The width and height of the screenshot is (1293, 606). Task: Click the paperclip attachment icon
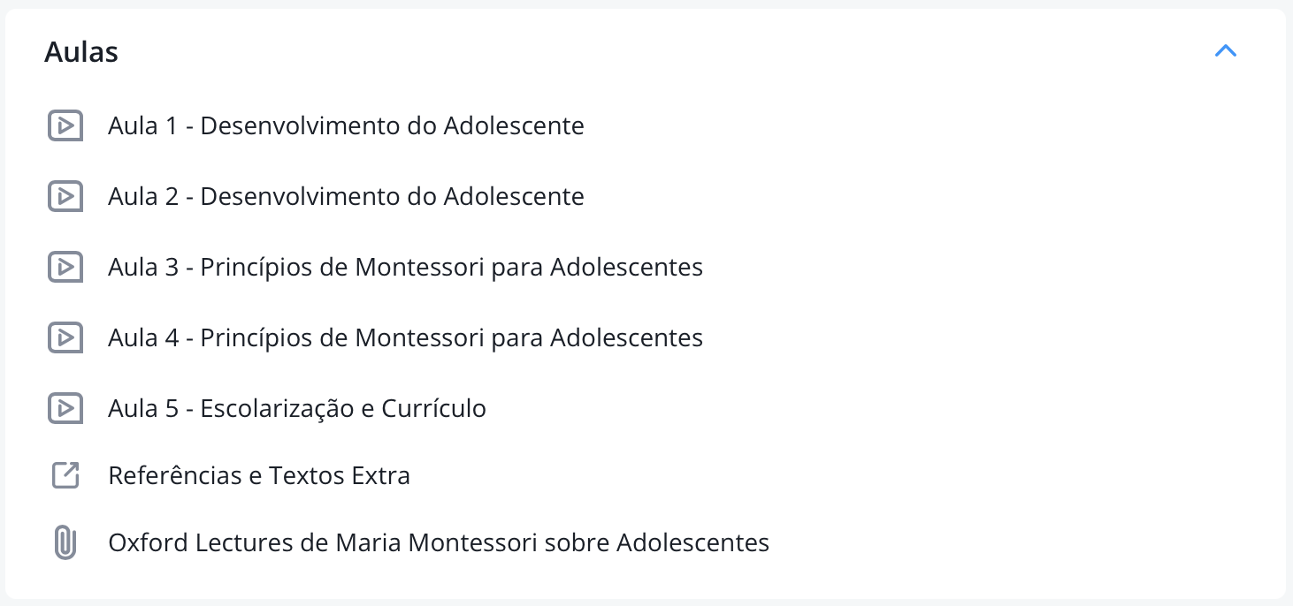65,542
